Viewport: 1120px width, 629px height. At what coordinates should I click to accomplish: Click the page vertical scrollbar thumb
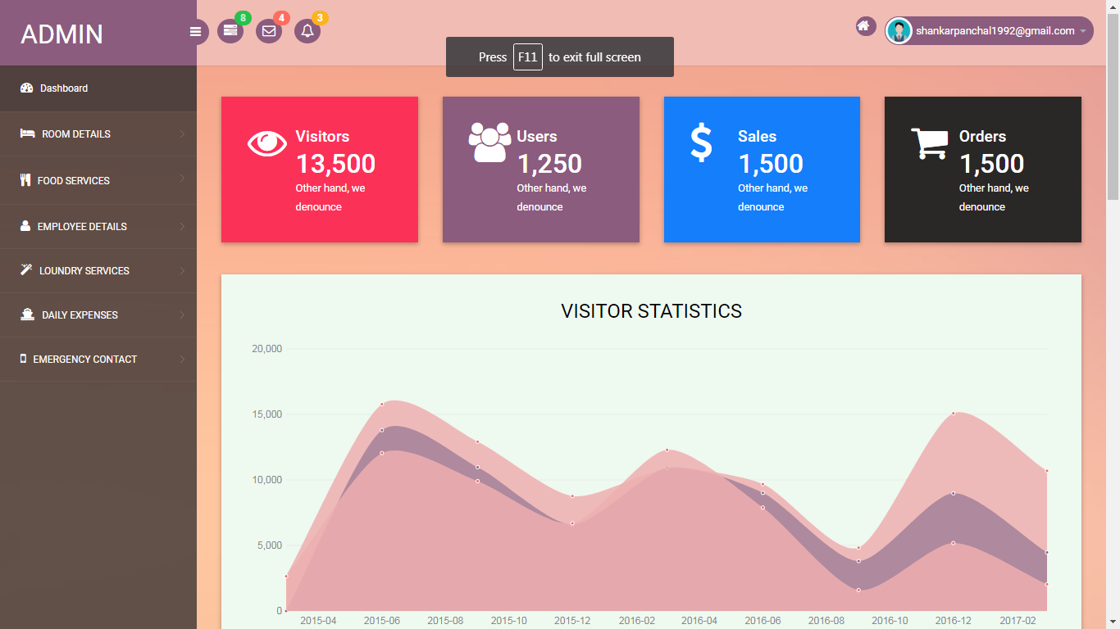(1113, 106)
